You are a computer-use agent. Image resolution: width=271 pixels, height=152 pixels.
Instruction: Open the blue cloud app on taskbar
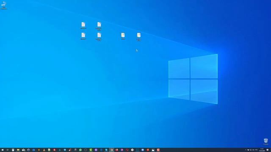34,150
